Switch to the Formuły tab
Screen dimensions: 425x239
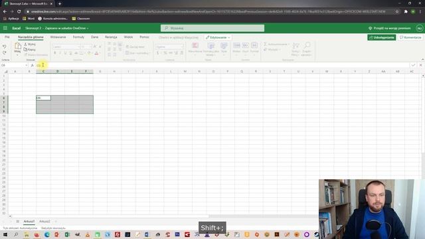point(78,37)
